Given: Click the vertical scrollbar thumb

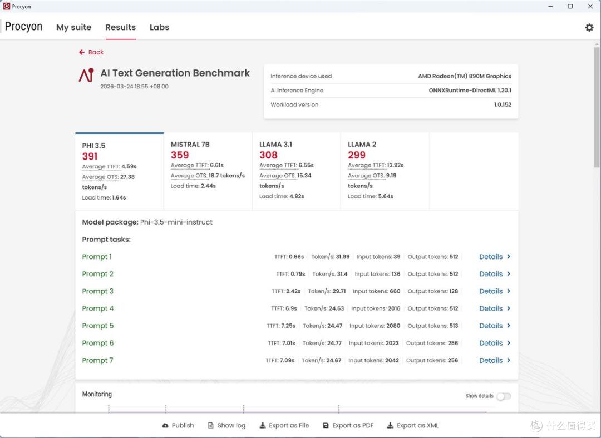Looking at the screenshot, I should point(597,107).
